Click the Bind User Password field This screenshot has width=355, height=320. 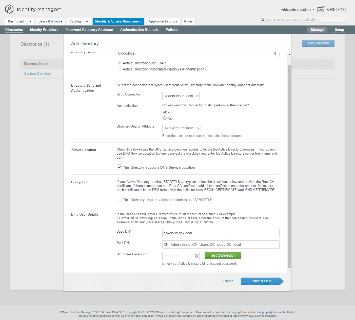[181, 256]
